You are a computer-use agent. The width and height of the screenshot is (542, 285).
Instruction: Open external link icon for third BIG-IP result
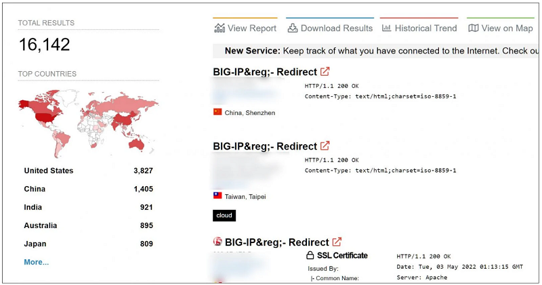337,242
